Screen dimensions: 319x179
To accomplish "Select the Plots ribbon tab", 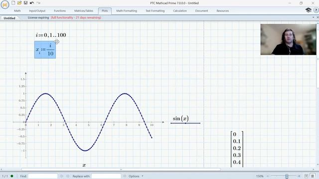I will tap(105, 11).
